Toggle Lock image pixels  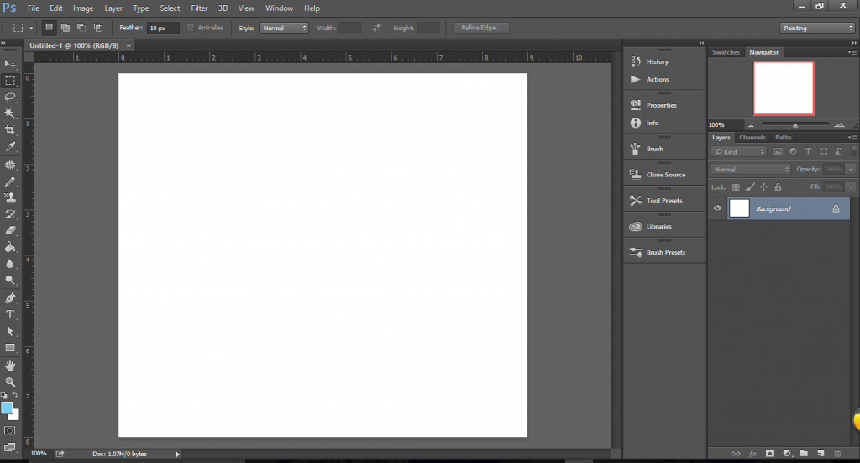point(750,187)
